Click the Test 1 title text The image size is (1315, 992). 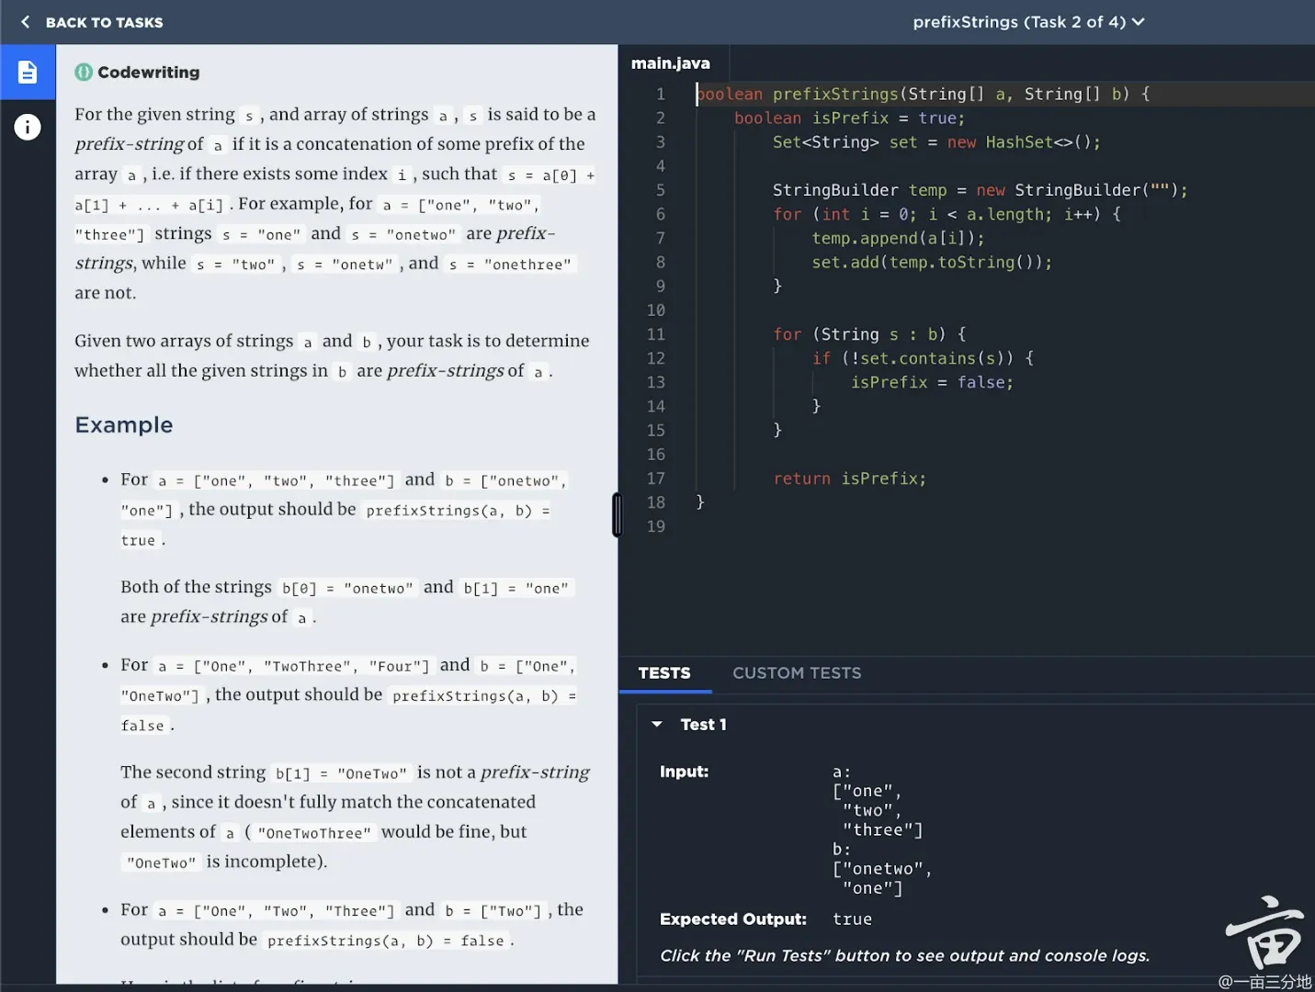point(703,725)
